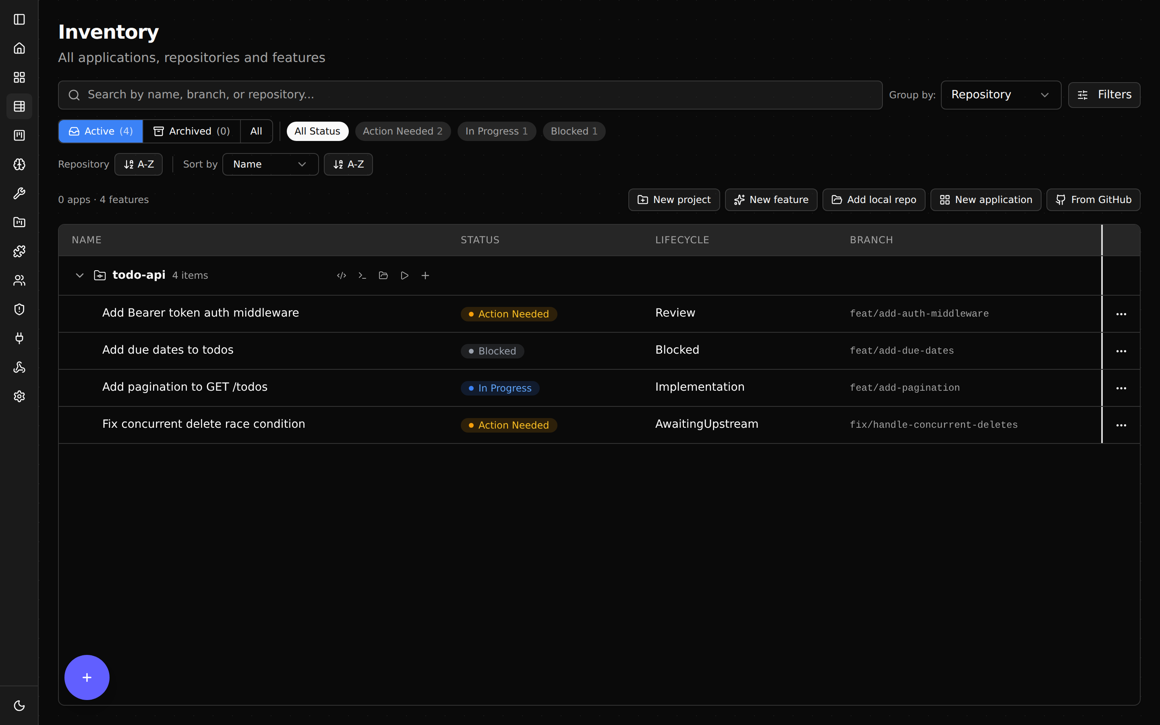The height and width of the screenshot is (725, 1160).
Task: Filter by Action Needed 2 chip
Action: pyautogui.click(x=403, y=131)
